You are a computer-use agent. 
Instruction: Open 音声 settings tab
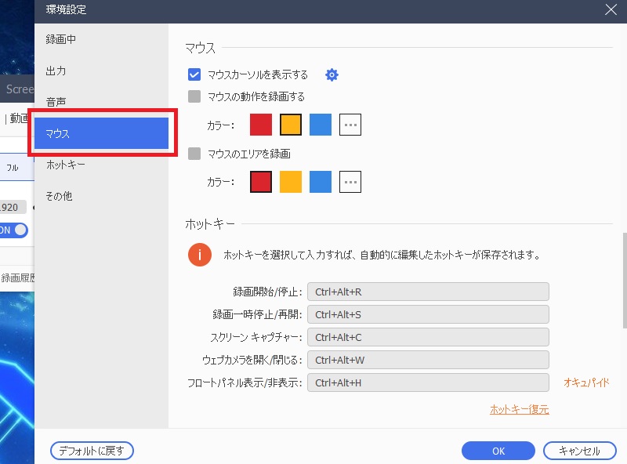coord(101,102)
